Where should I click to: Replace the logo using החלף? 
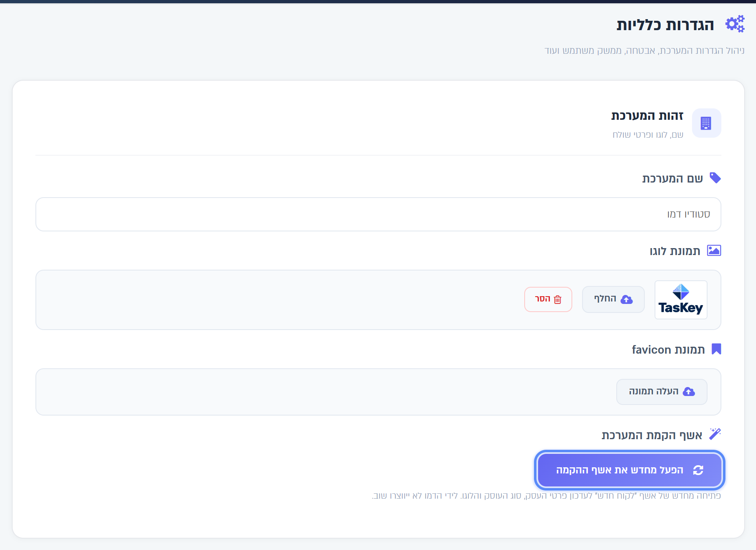point(613,299)
